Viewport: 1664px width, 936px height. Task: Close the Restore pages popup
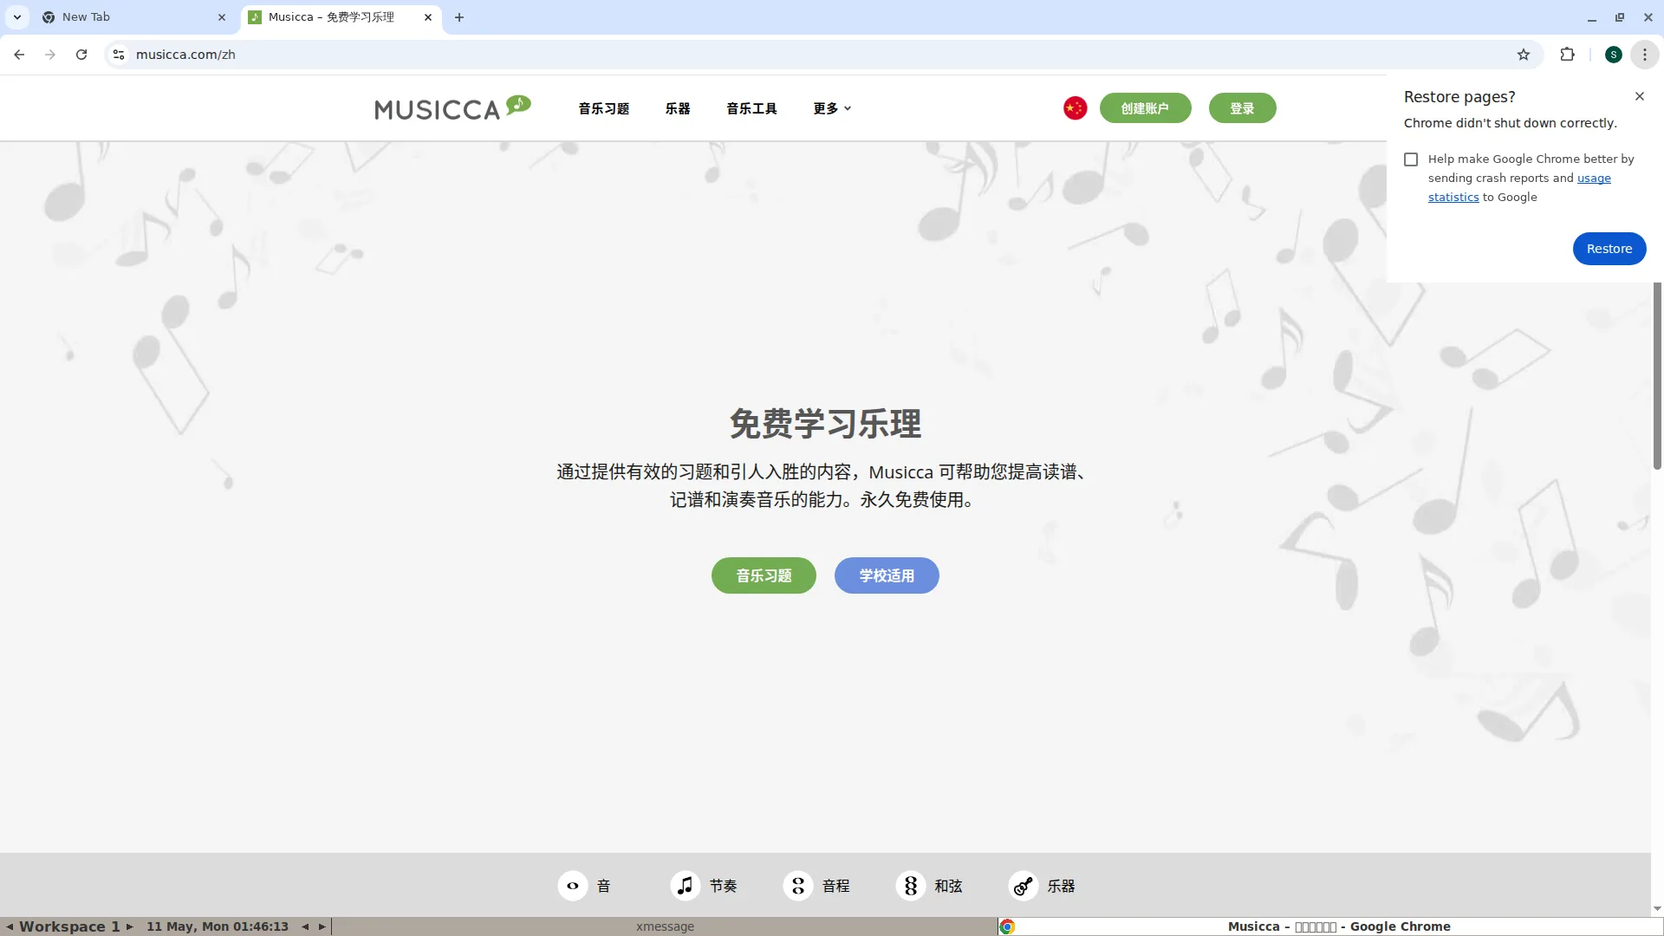point(1639,96)
